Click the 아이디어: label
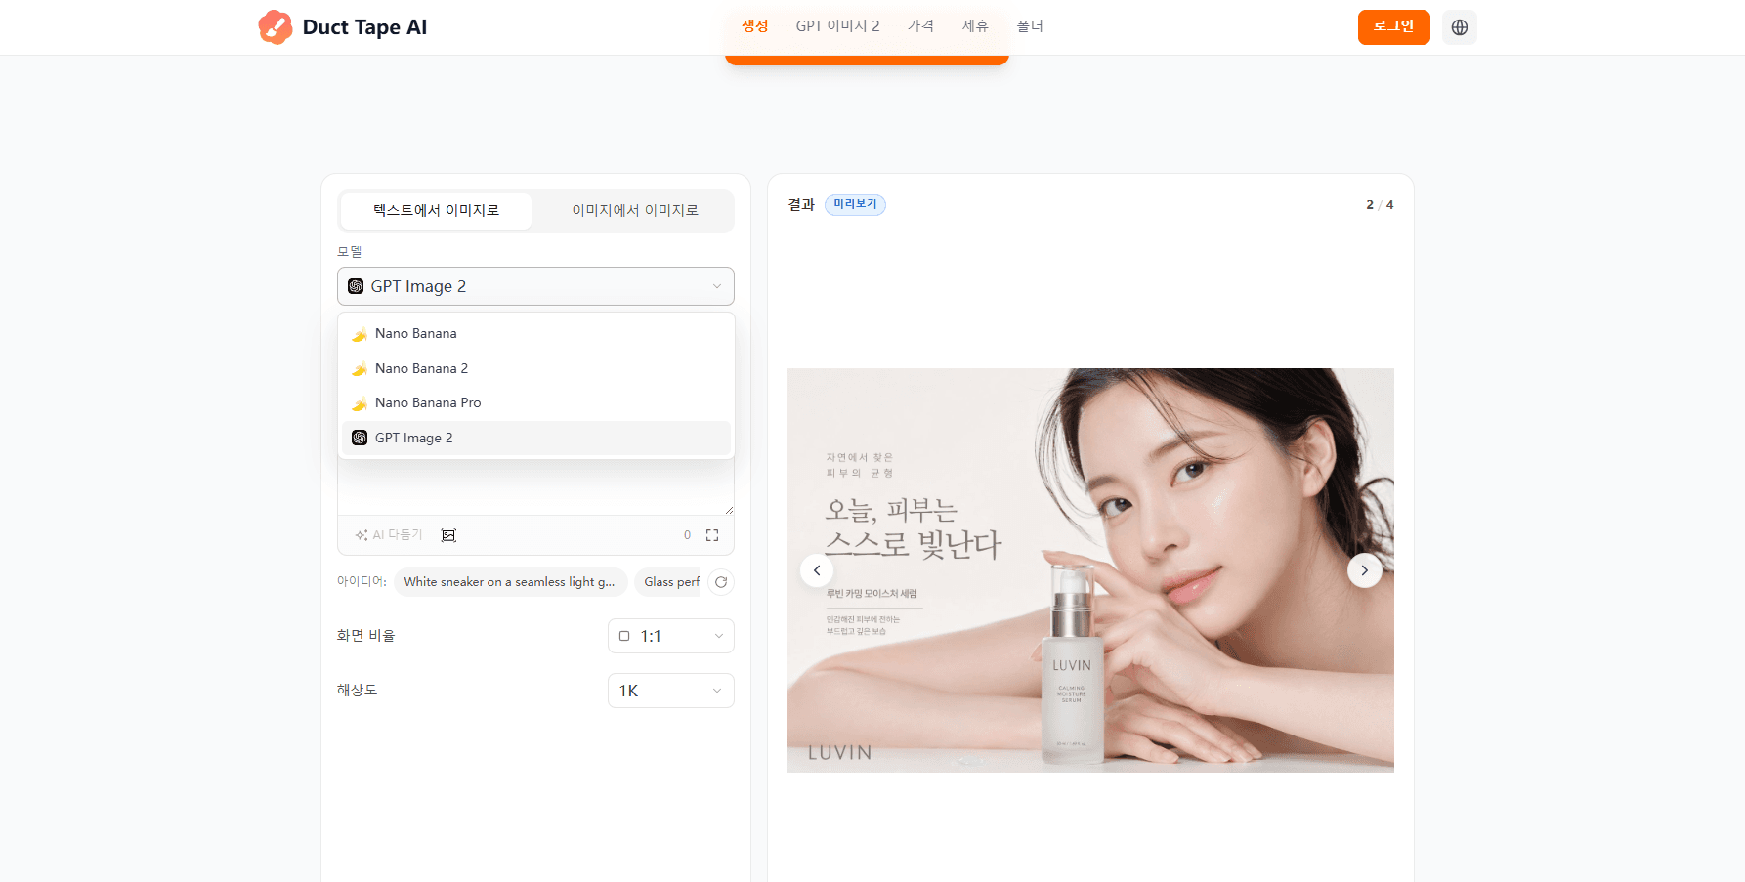The width and height of the screenshot is (1745, 882). click(x=362, y=582)
